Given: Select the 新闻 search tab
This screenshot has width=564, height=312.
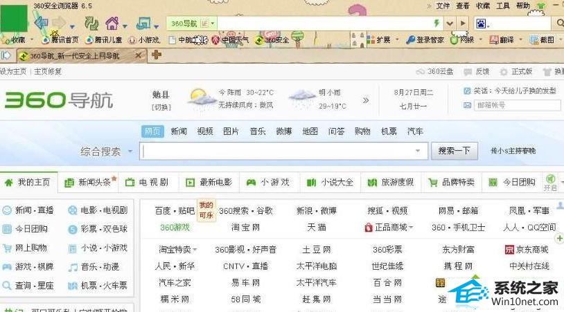Looking at the screenshot, I should tap(179, 131).
